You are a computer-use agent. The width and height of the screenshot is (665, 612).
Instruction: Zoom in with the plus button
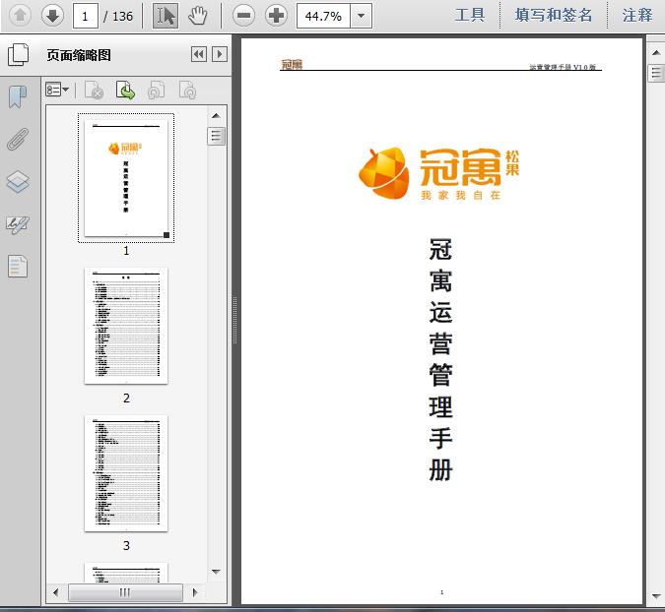(x=276, y=16)
